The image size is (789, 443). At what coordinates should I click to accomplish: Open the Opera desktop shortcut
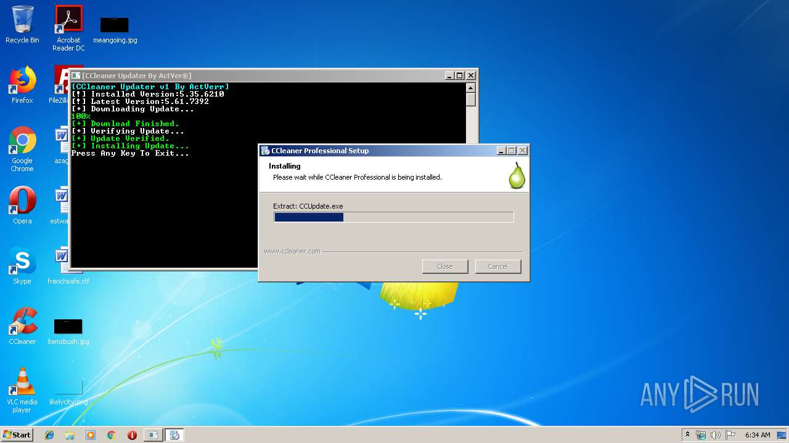tap(22, 206)
